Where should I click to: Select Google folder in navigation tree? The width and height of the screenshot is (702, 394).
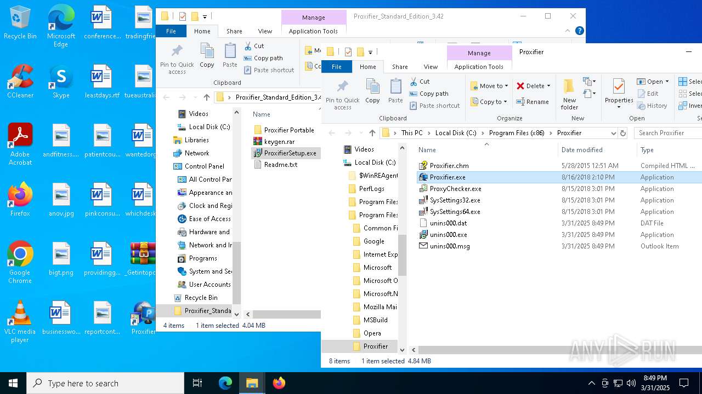[373, 241]
